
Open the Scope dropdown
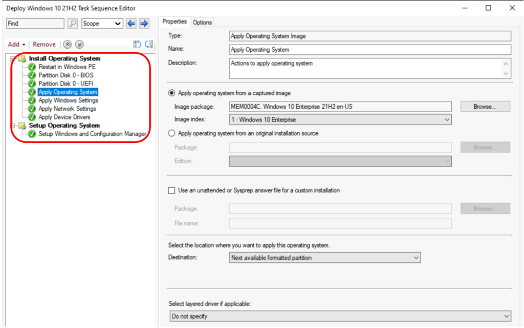[x=102, y=24]
